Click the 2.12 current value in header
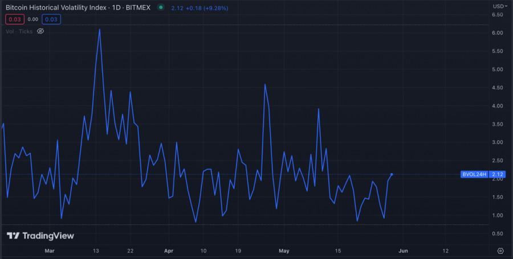 (176, 7)
